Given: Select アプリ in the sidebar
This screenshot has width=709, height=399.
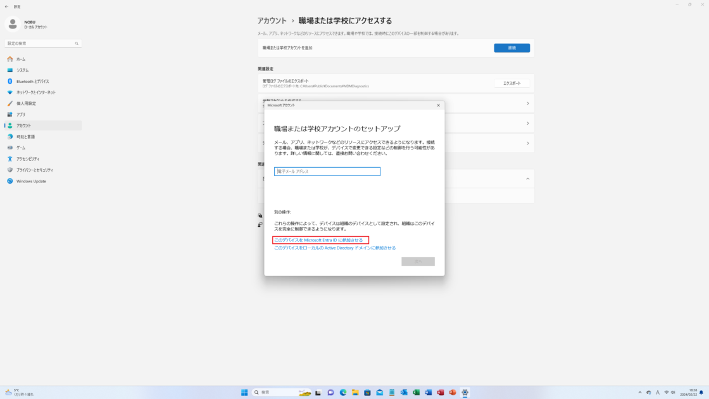Looking at the screenshot, I should pos(43,115).
